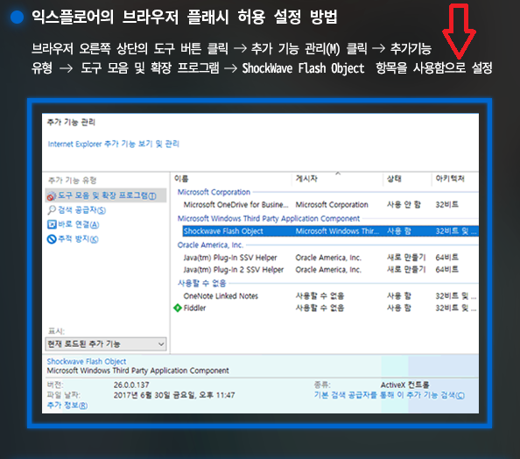Image resolution: width=520 pixels, height=459 pixels.
Task: Click the 바로 연결 accelerator icon
Action: click(x=52, y=225)
